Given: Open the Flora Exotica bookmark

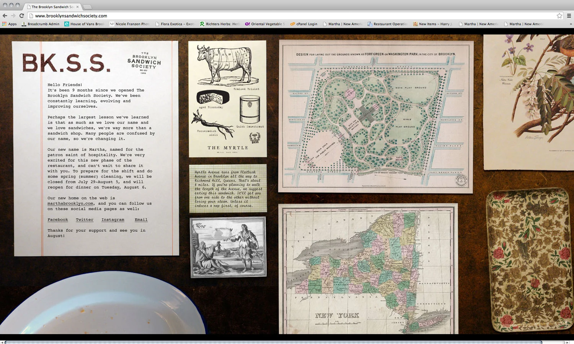Looking at the screenshot, I should click(x=174, y=24).
